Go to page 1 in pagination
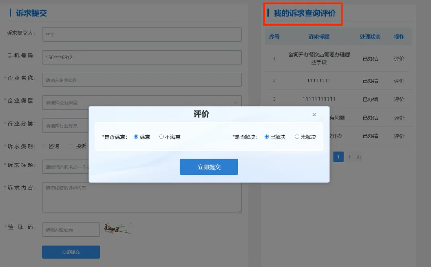This screenshot has width=431, height=267. pyautogui.click(x=338, y=157)
